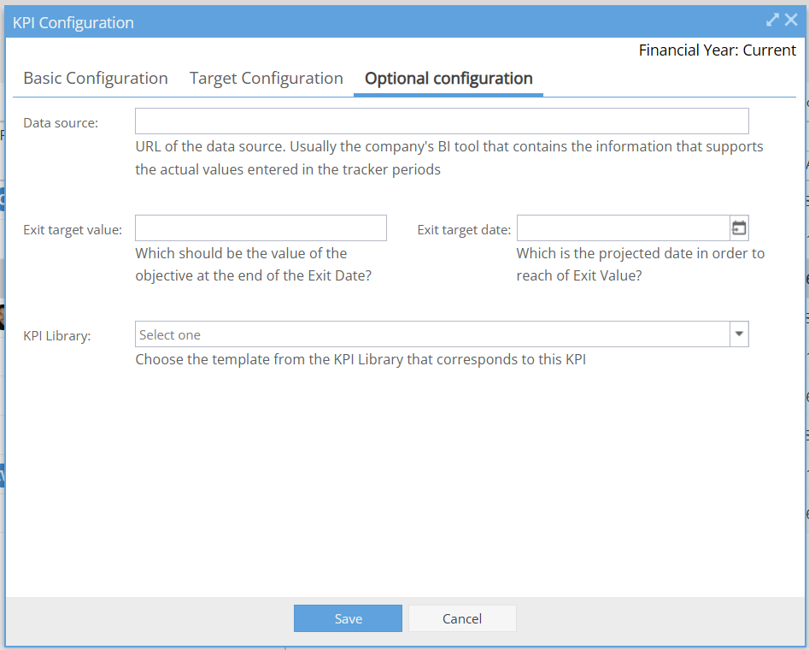Open the Exit target date calendar picker

739,227
